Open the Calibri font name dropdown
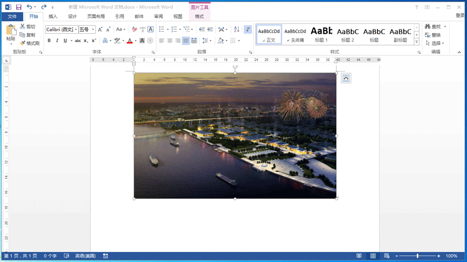The width and height of the screenshot is (467, 262). coord(76,30)
